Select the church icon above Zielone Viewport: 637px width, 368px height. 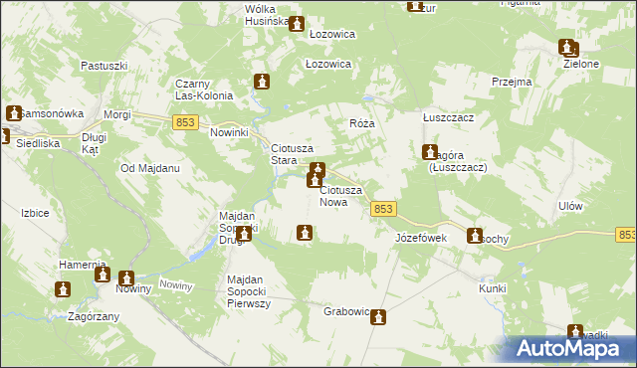[566, 47]
